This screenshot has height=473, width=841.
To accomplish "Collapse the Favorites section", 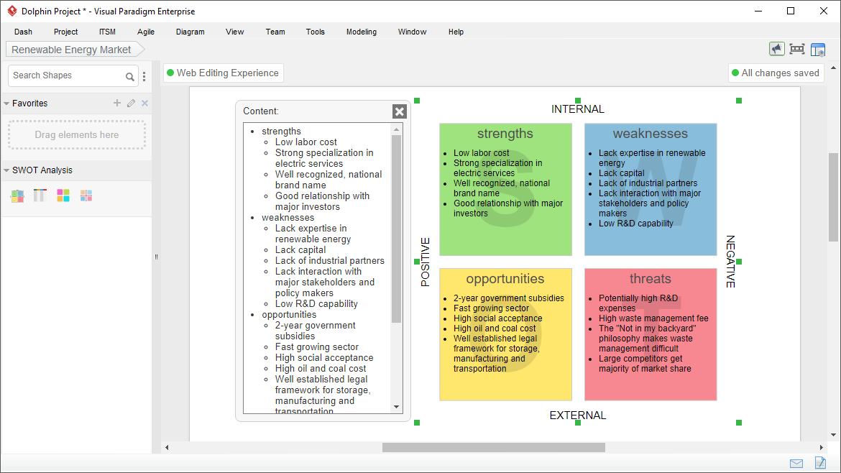I will point(6,104).
